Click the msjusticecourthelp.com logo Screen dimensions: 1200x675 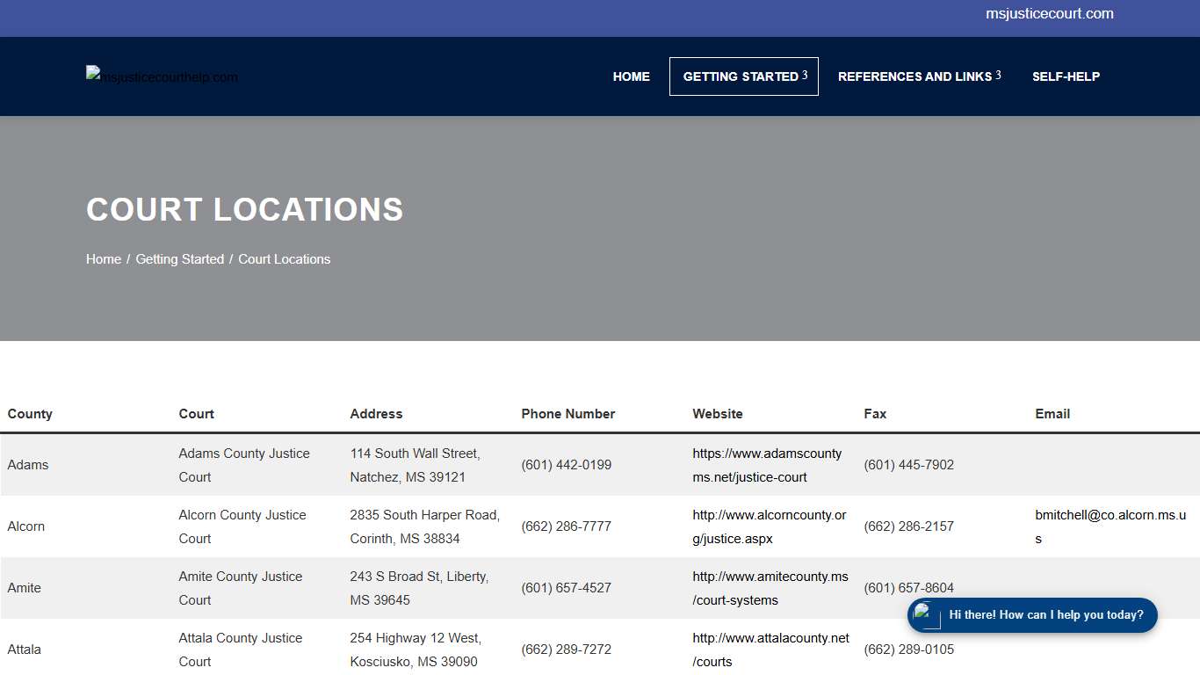click(161, 76)
